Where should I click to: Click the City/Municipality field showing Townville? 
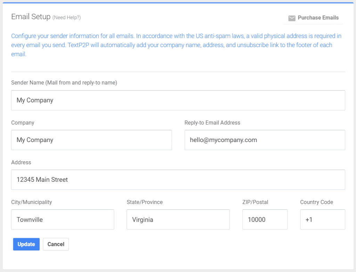pyautogui.click(x=63, y=219)
